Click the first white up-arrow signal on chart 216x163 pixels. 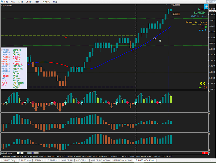pyautogui.click(x=155, y=39)
